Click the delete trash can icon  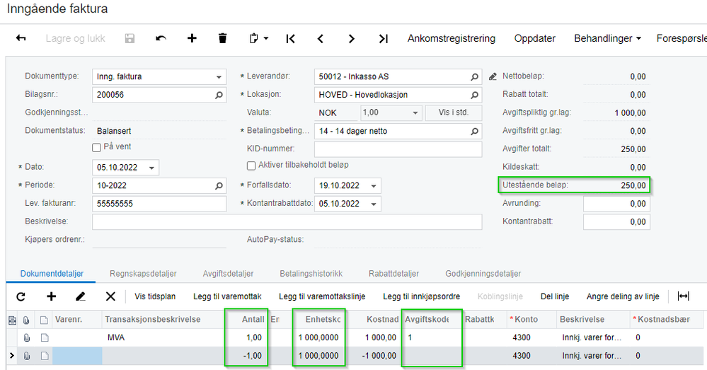click(222, 38)
